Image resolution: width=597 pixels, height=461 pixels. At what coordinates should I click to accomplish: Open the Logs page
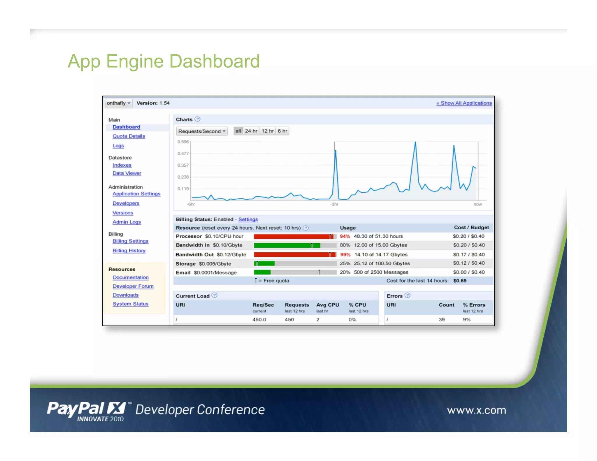(x=118, y=145)
